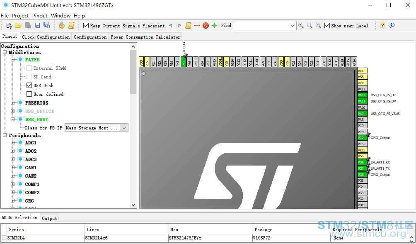Save the project with the floppy icon
This screenshot has width=416, height=244.
[37, 25]
